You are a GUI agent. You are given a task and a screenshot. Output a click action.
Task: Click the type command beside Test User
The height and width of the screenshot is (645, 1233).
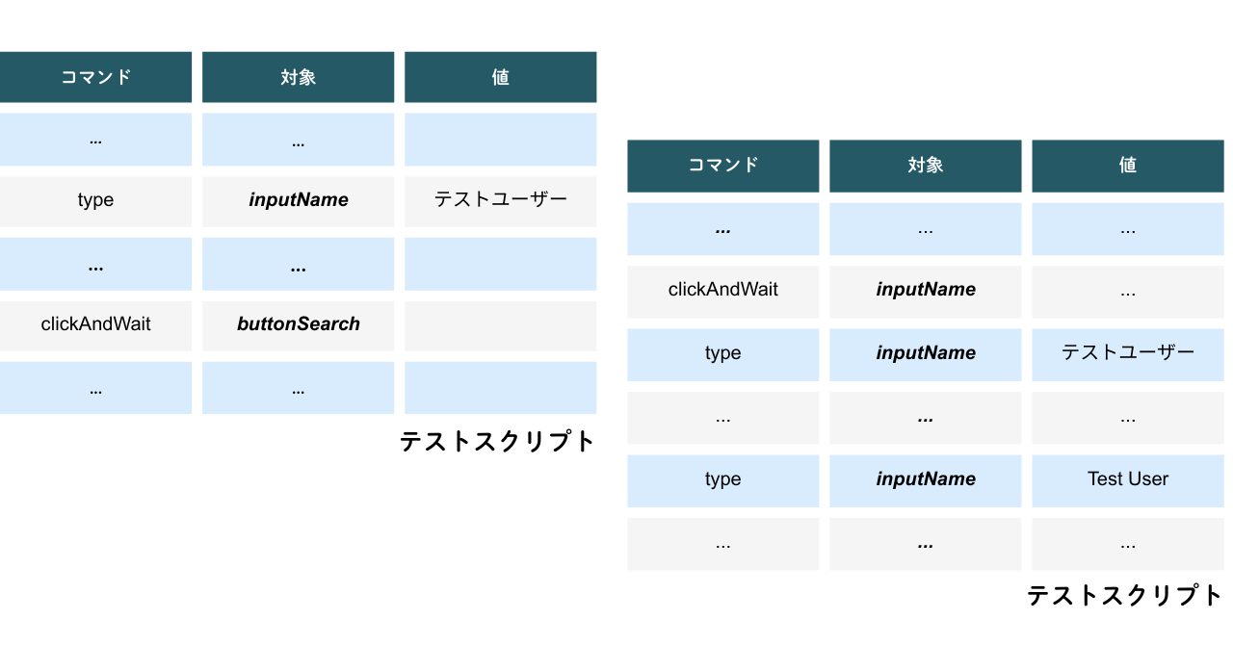tap(722, 479)
